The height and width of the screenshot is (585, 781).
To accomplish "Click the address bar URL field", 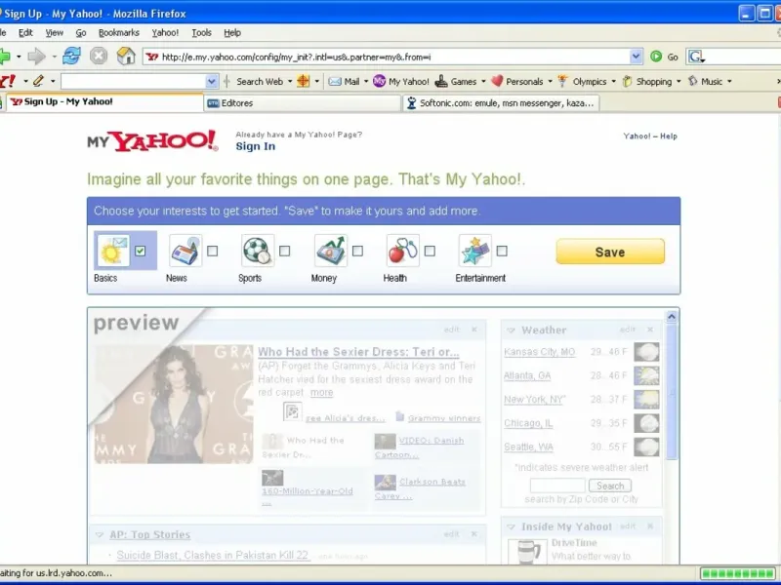I will 386,57.
